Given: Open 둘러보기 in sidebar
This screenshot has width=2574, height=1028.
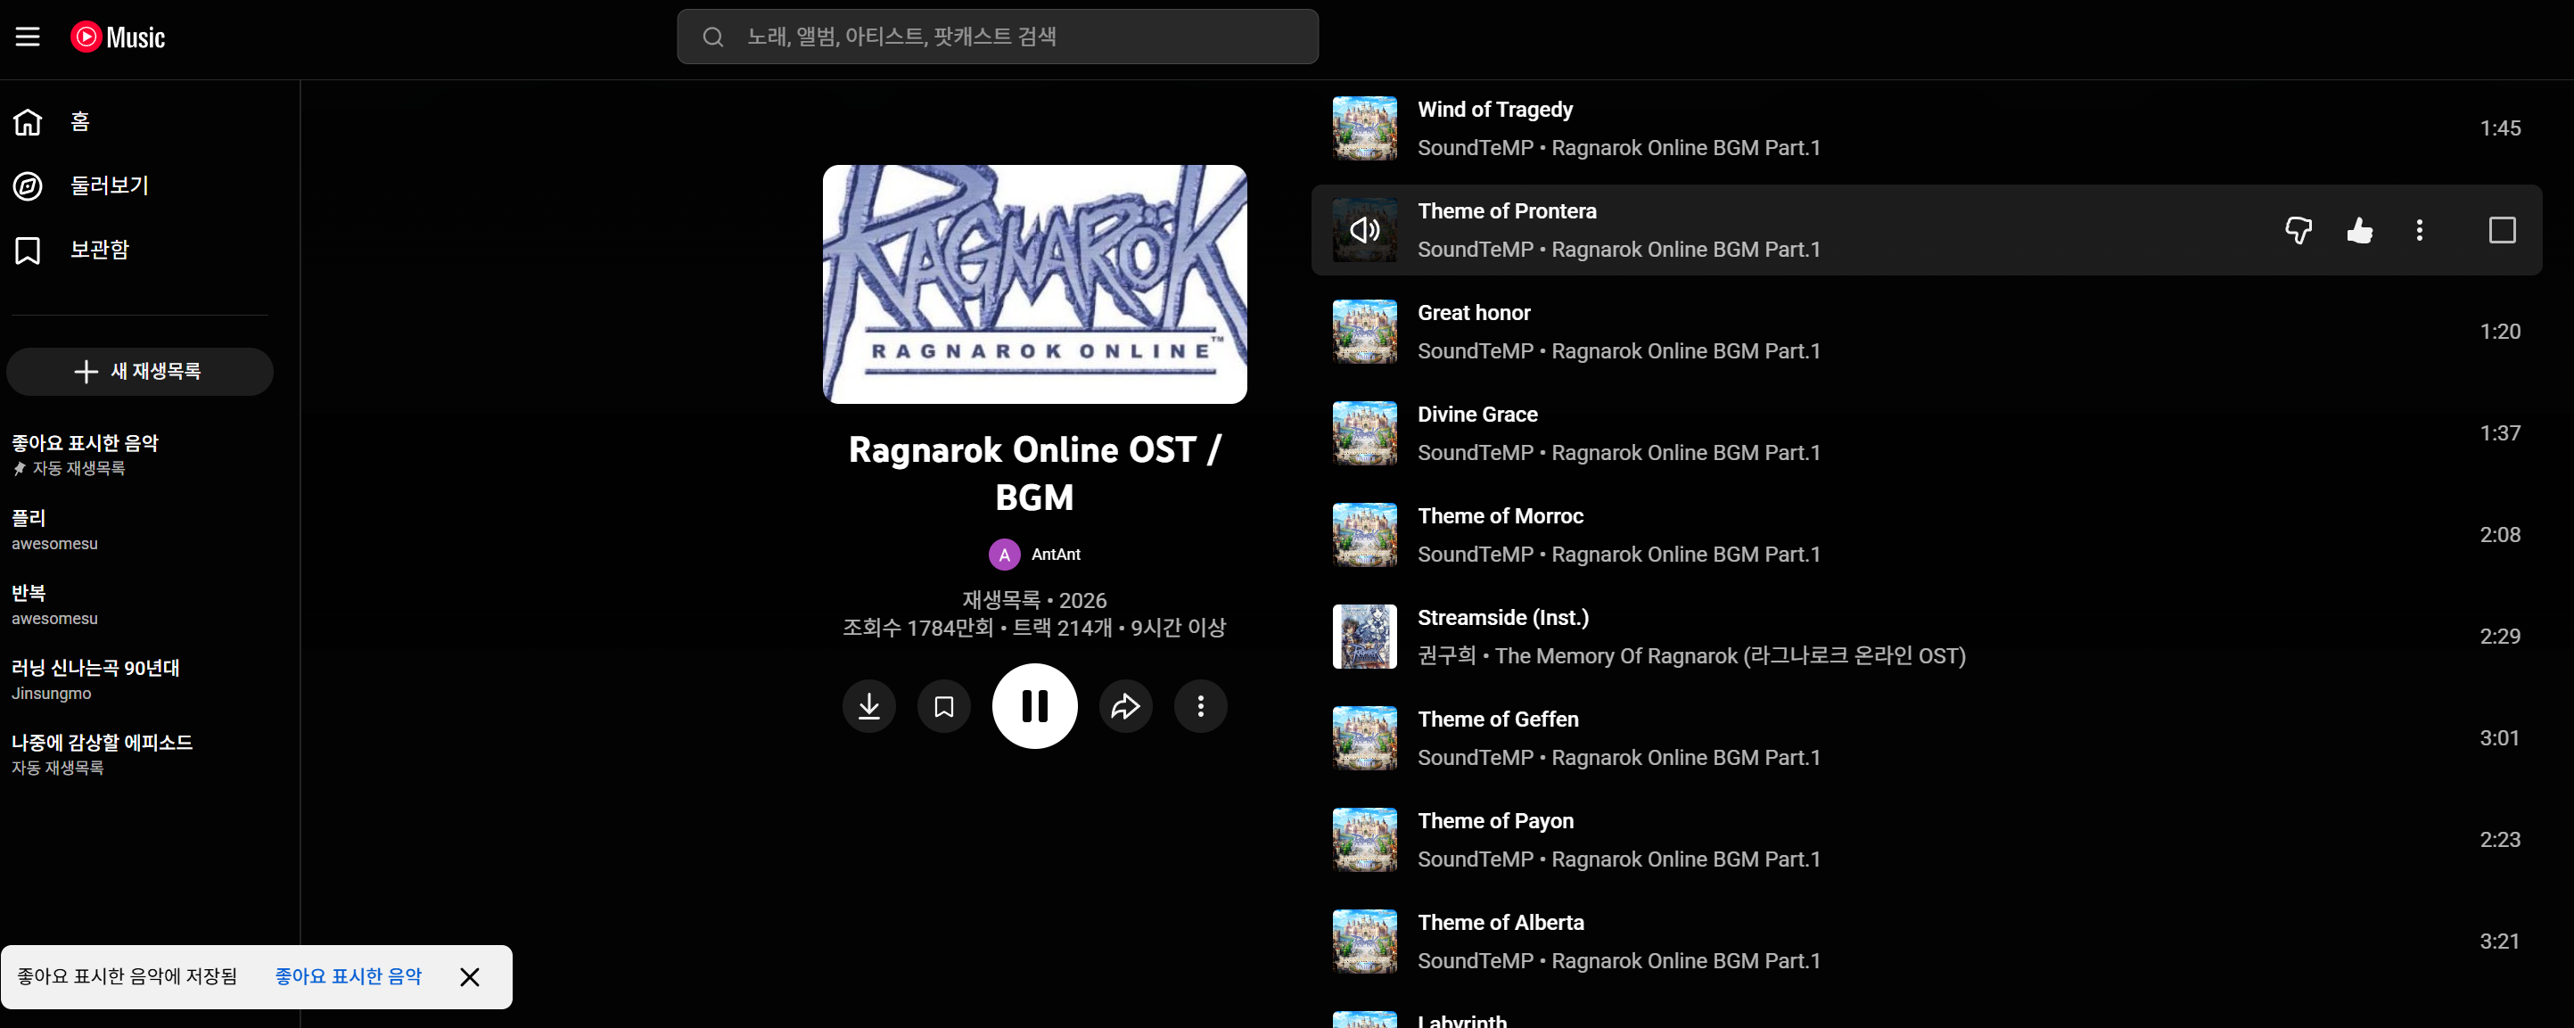Looking at the screenshot, I should tap(108, 185).
